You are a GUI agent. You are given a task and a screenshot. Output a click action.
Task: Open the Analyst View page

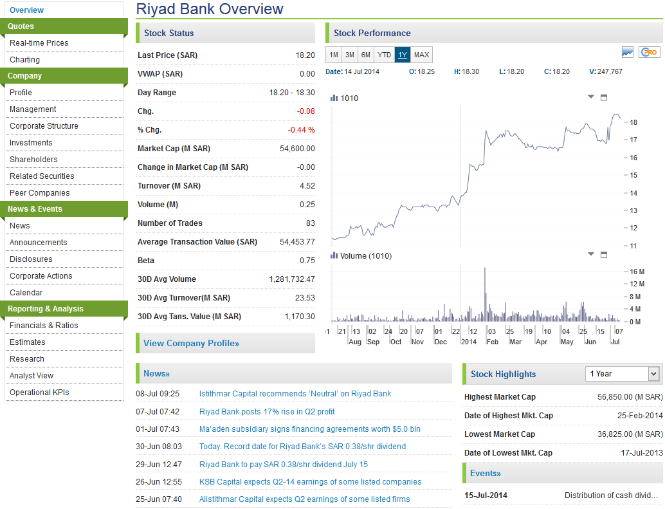(32, 376)
